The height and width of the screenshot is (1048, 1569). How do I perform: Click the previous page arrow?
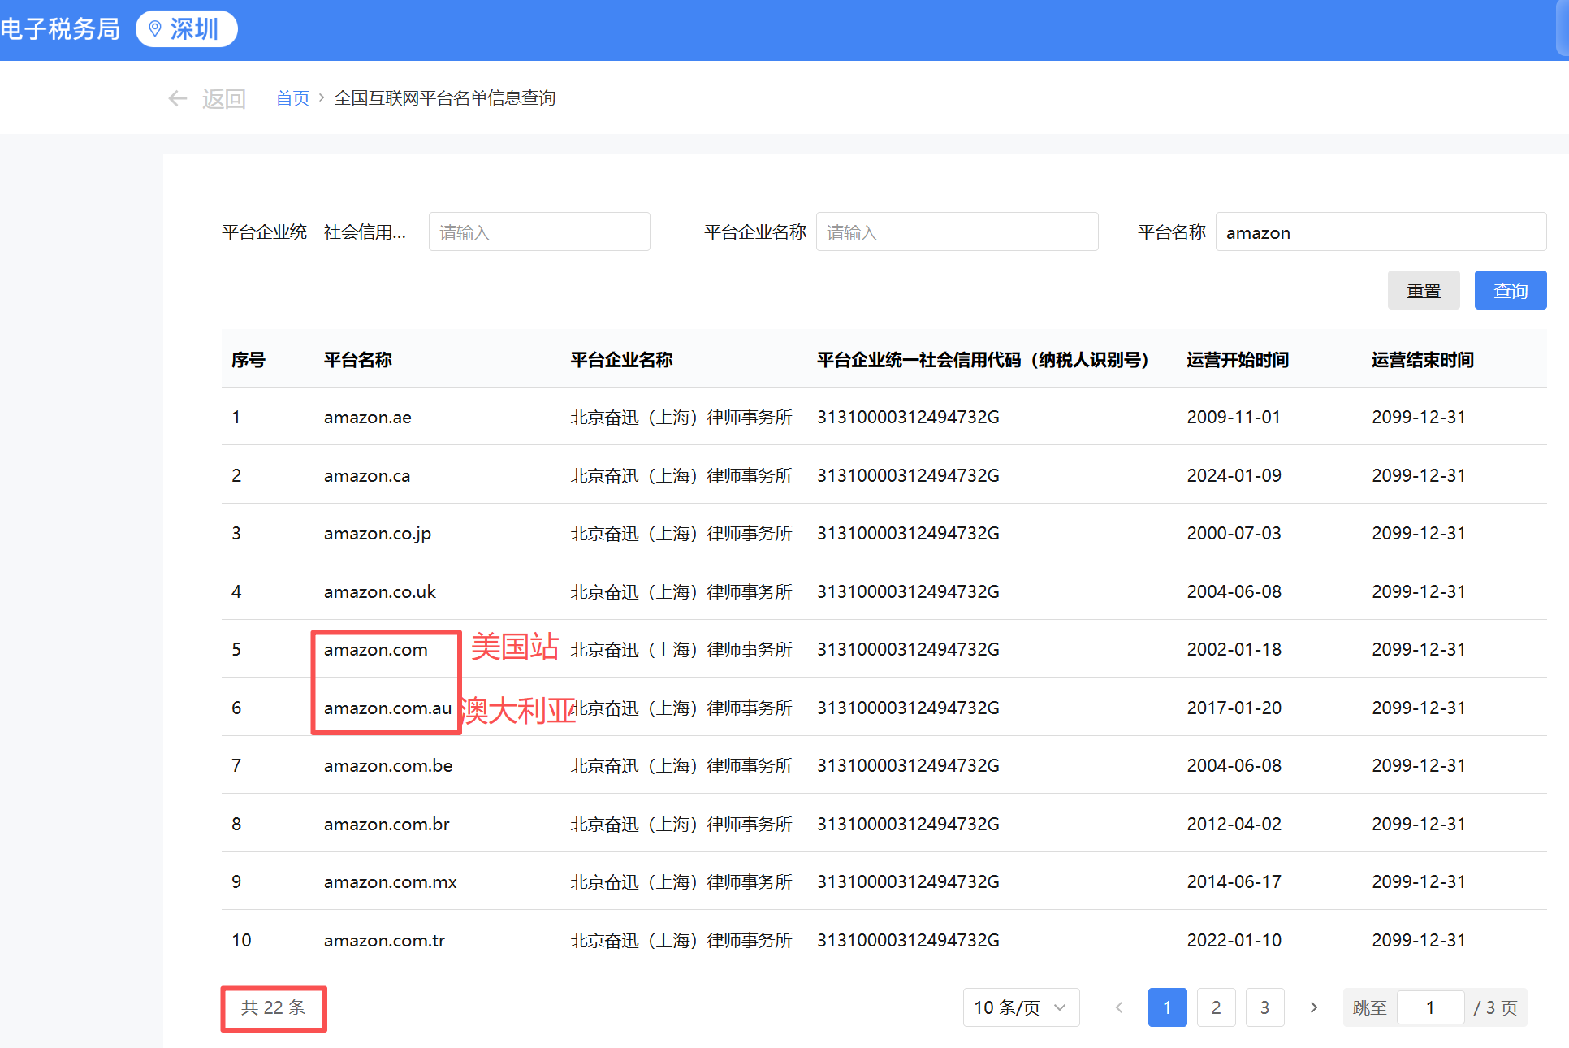1119,1007
